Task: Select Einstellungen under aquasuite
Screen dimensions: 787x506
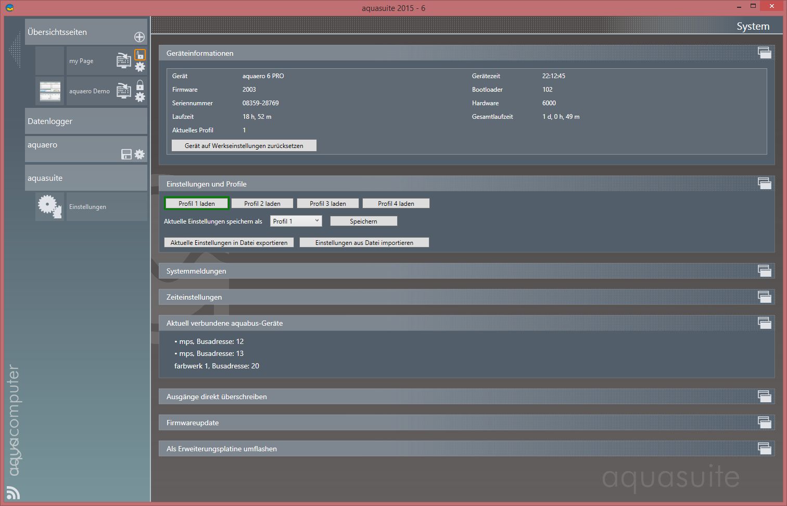Action: point(87,207)
